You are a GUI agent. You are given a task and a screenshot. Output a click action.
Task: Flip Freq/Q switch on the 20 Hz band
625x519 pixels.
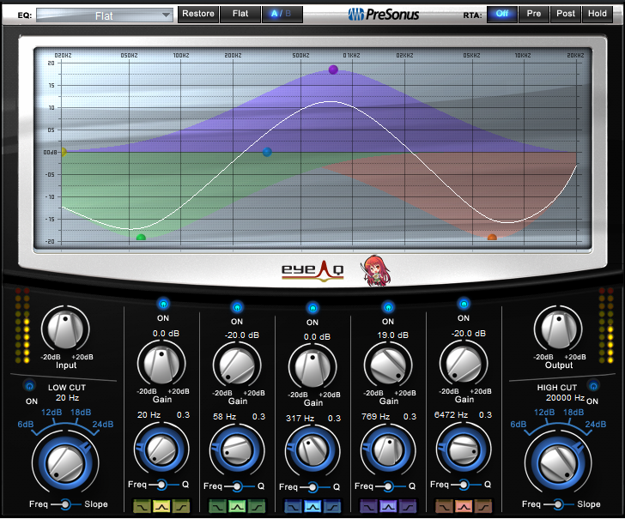tap(163, 485)
